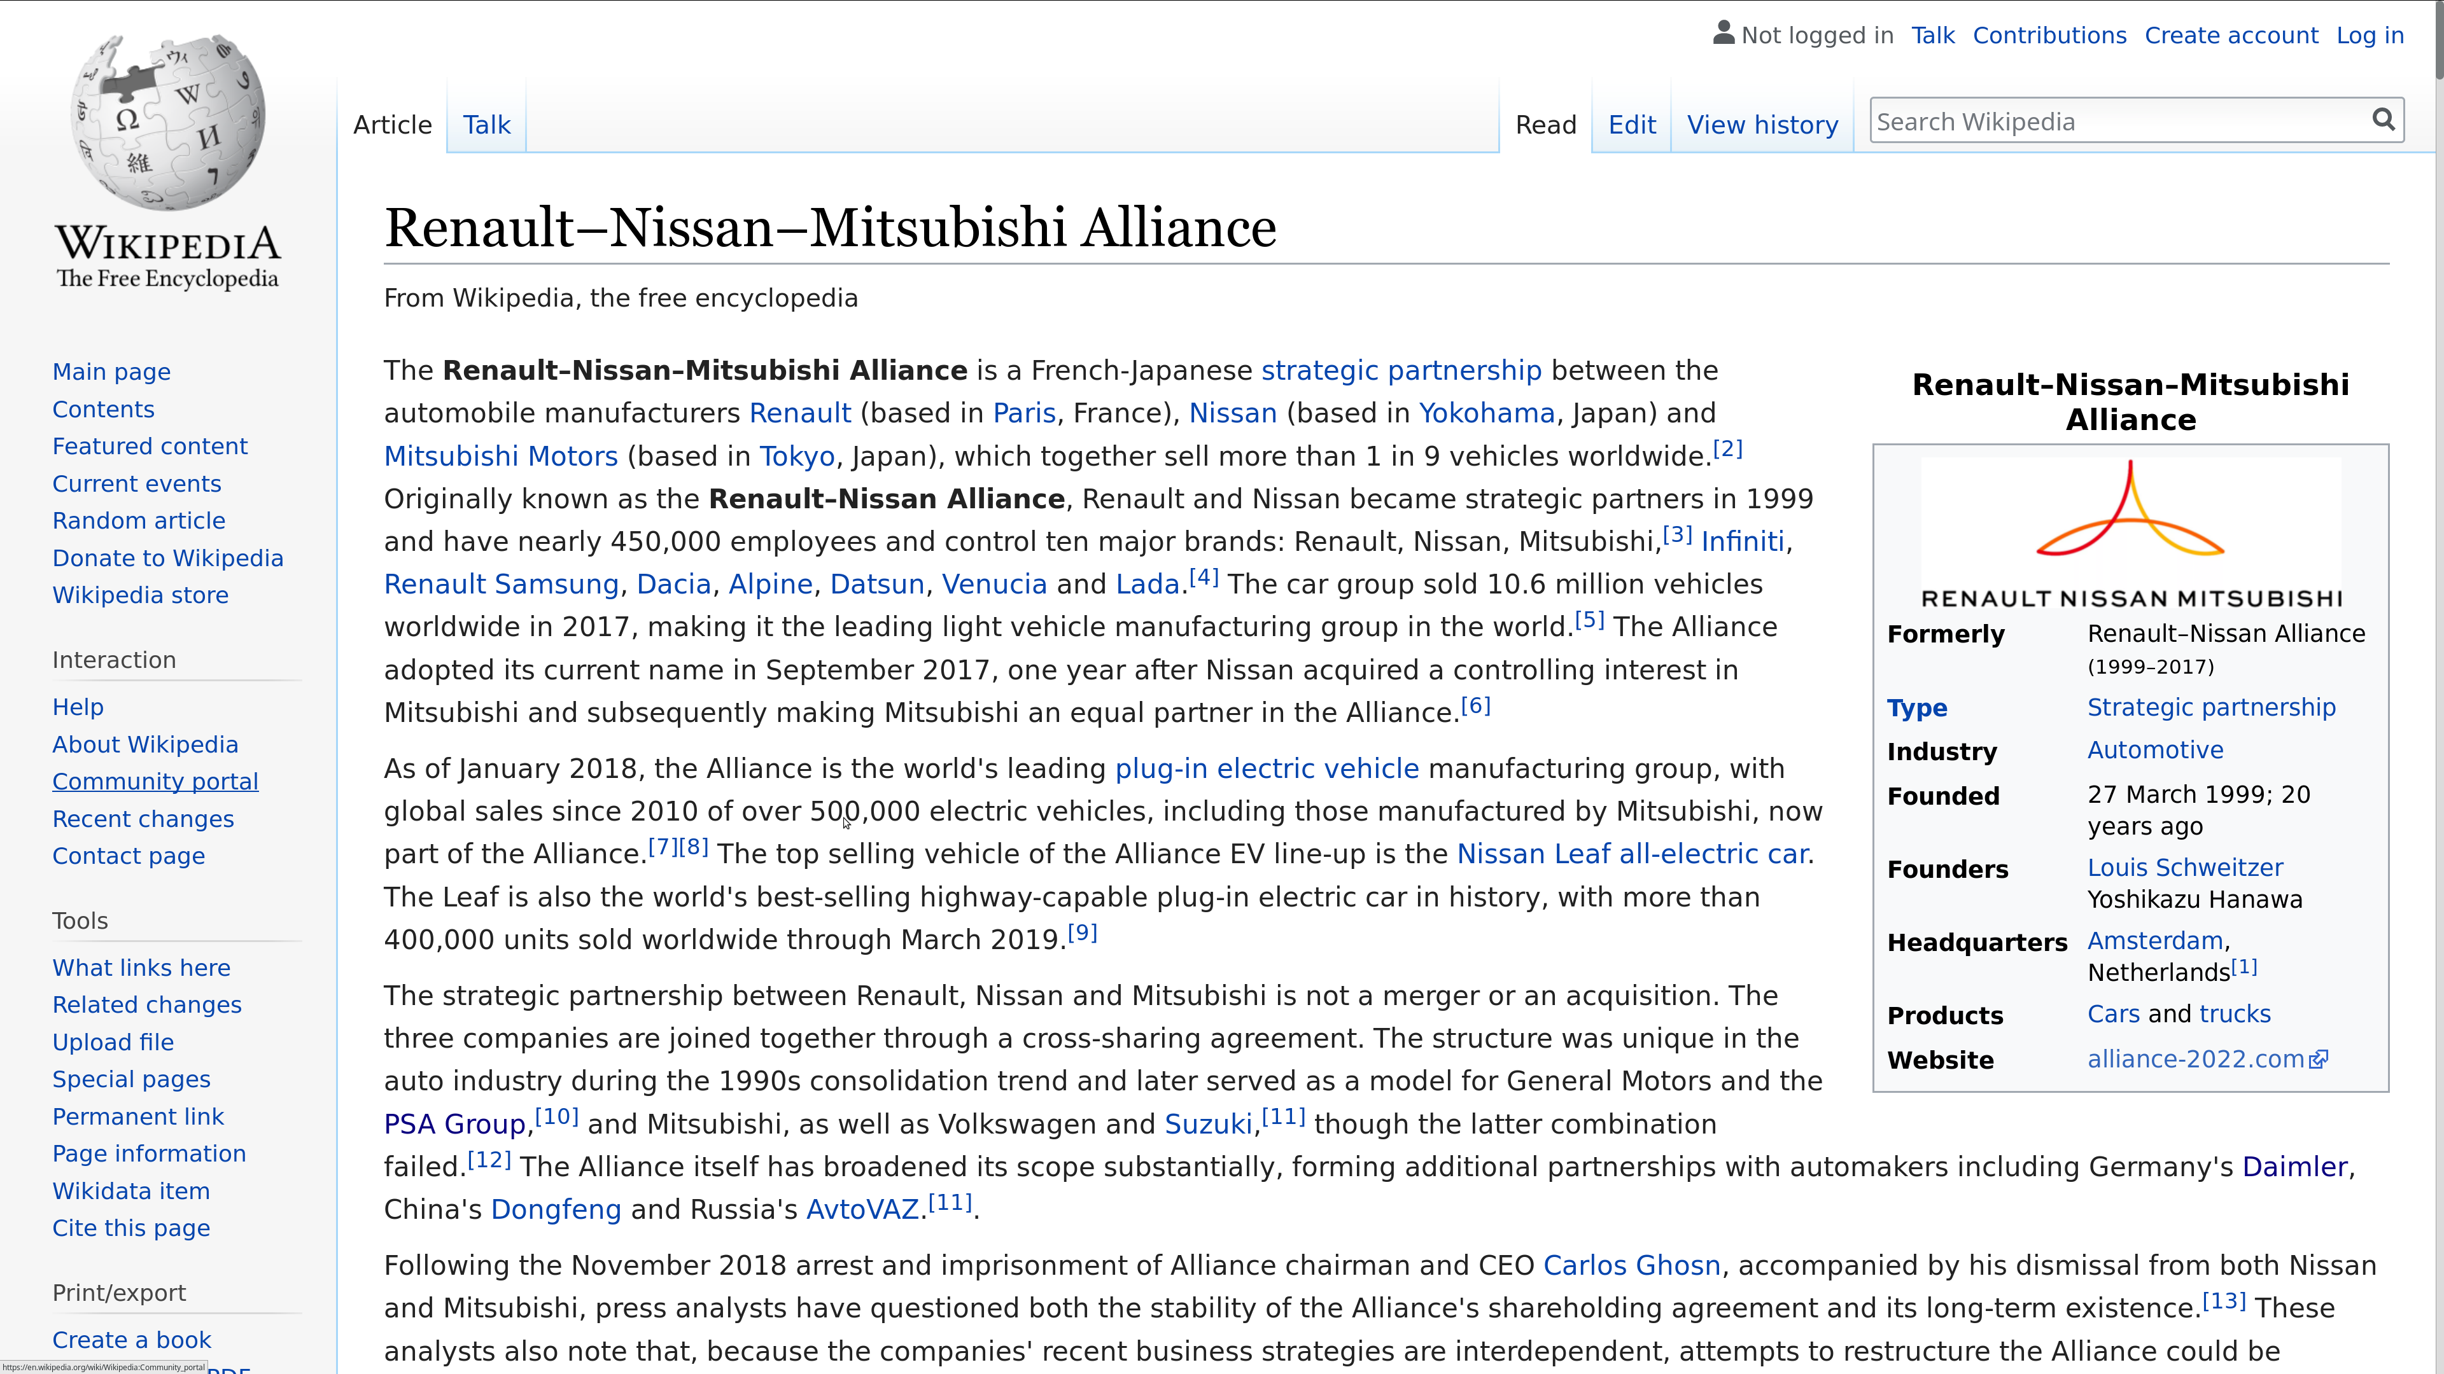Follow the strategic partnership link in intro
2444x1374 pixels.
[x=1401, y=371]
